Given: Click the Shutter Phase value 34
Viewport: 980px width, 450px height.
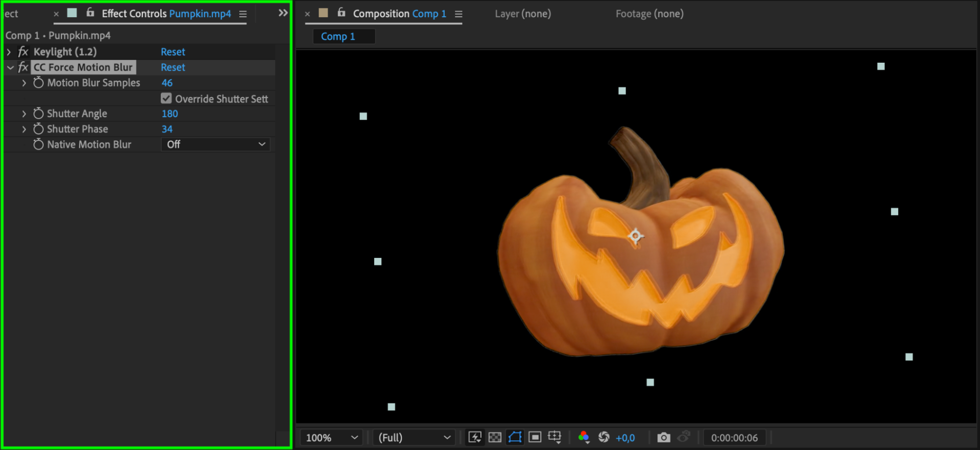Looking at the screenshot, I should 167,129.
